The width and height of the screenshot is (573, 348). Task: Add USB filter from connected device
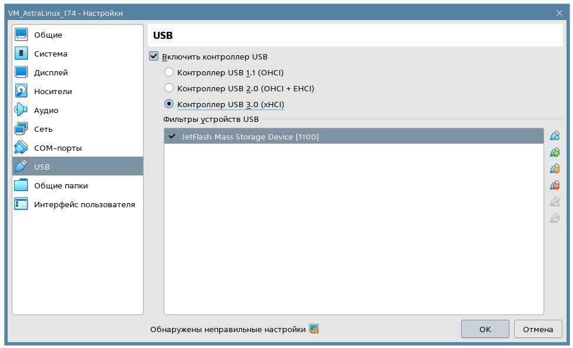pyautogui.click(x=554, y=153)
